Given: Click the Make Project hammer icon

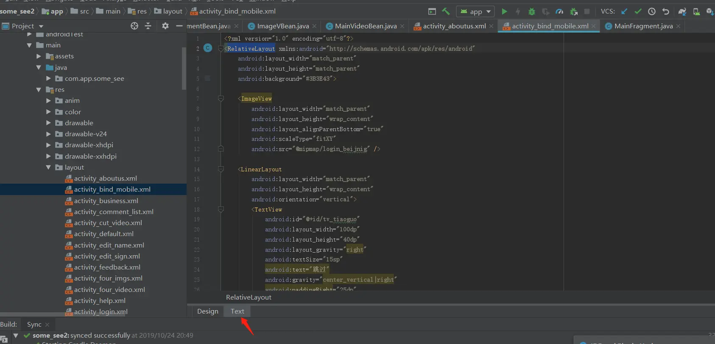Looking at the screenshot, I should click(446, 11).
